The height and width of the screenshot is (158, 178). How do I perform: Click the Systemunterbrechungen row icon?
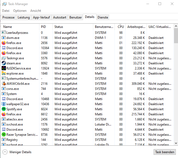coord(4,79)
